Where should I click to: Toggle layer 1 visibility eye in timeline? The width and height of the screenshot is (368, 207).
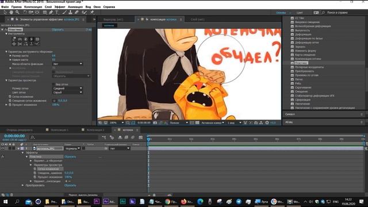(x=2, y=148)
